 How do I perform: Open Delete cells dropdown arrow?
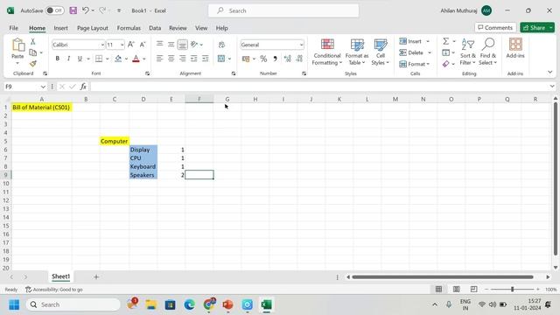[430, 52]
